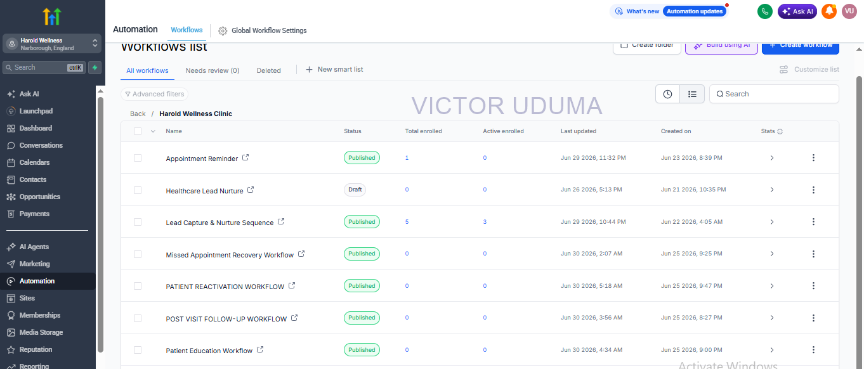Switch to list view icon
The image size is (864, 369).
click(692, 94)
